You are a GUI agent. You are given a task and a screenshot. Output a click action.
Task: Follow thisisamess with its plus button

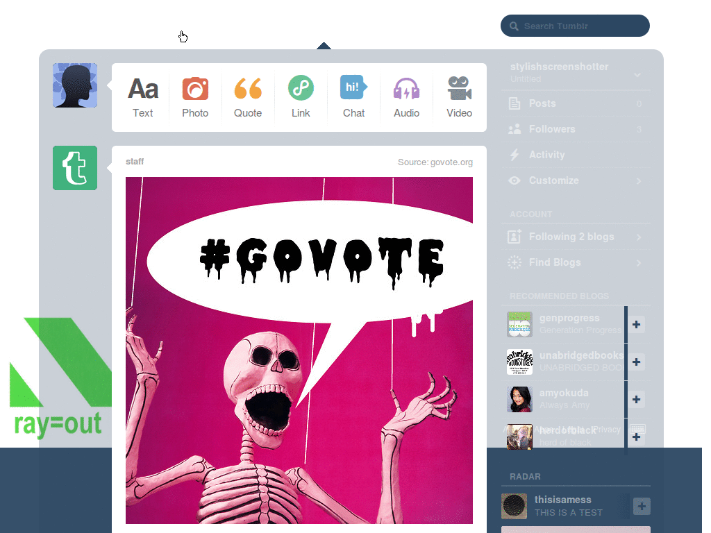pos(642,506)
